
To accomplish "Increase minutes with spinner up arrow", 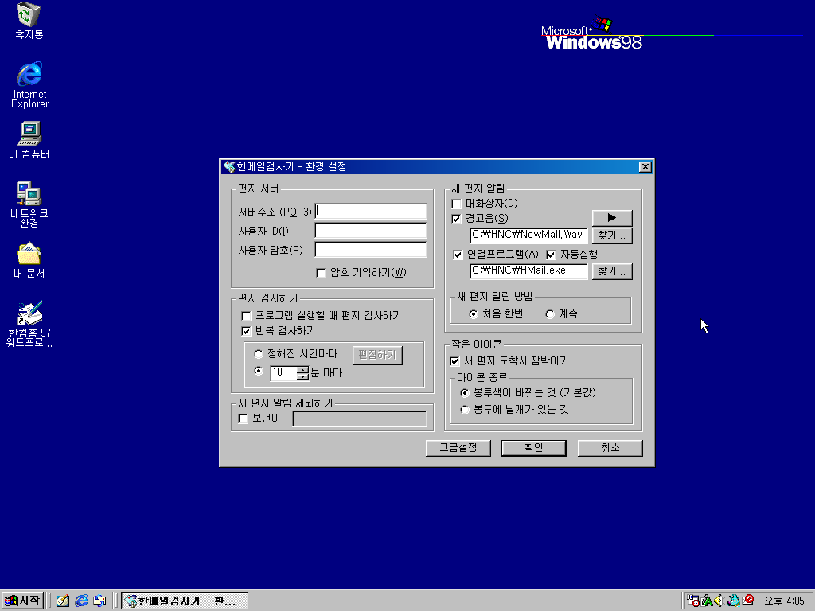I will (x=303, y=369).
